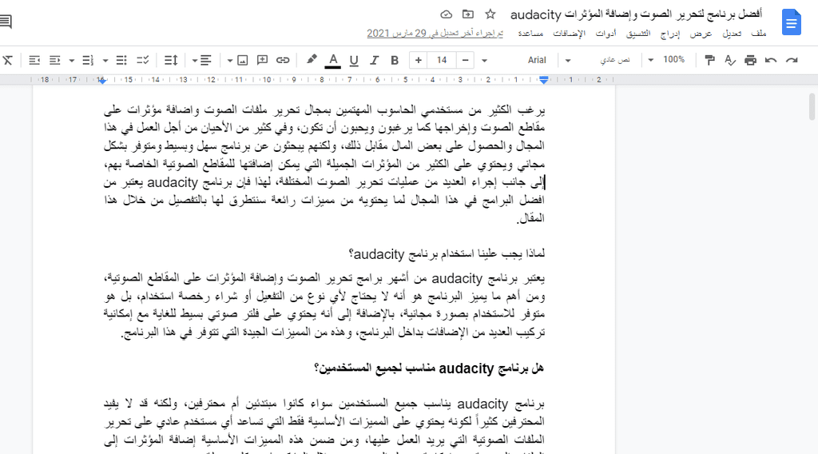Star this document
The image size is (818, 454).
click(x=490, y=14)
